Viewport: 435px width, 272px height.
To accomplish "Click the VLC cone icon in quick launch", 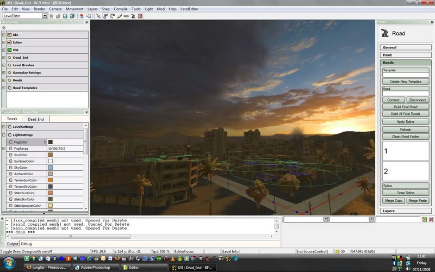I will [x=172, y=259].
